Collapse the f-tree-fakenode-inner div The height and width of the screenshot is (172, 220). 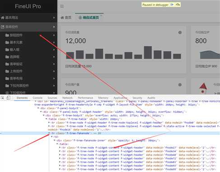tap(55, 140)
